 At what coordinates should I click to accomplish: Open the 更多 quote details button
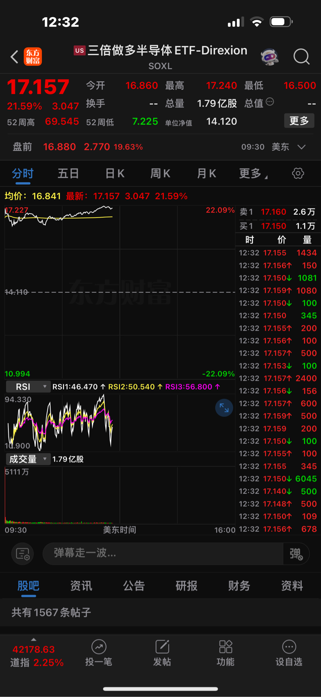coord(299,121)
